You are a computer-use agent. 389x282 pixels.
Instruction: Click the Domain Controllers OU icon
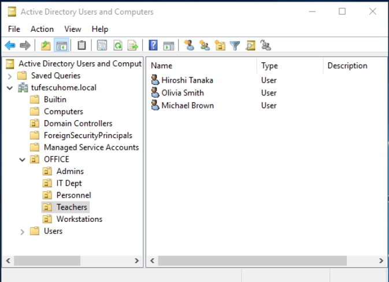(x=35, y=123)
